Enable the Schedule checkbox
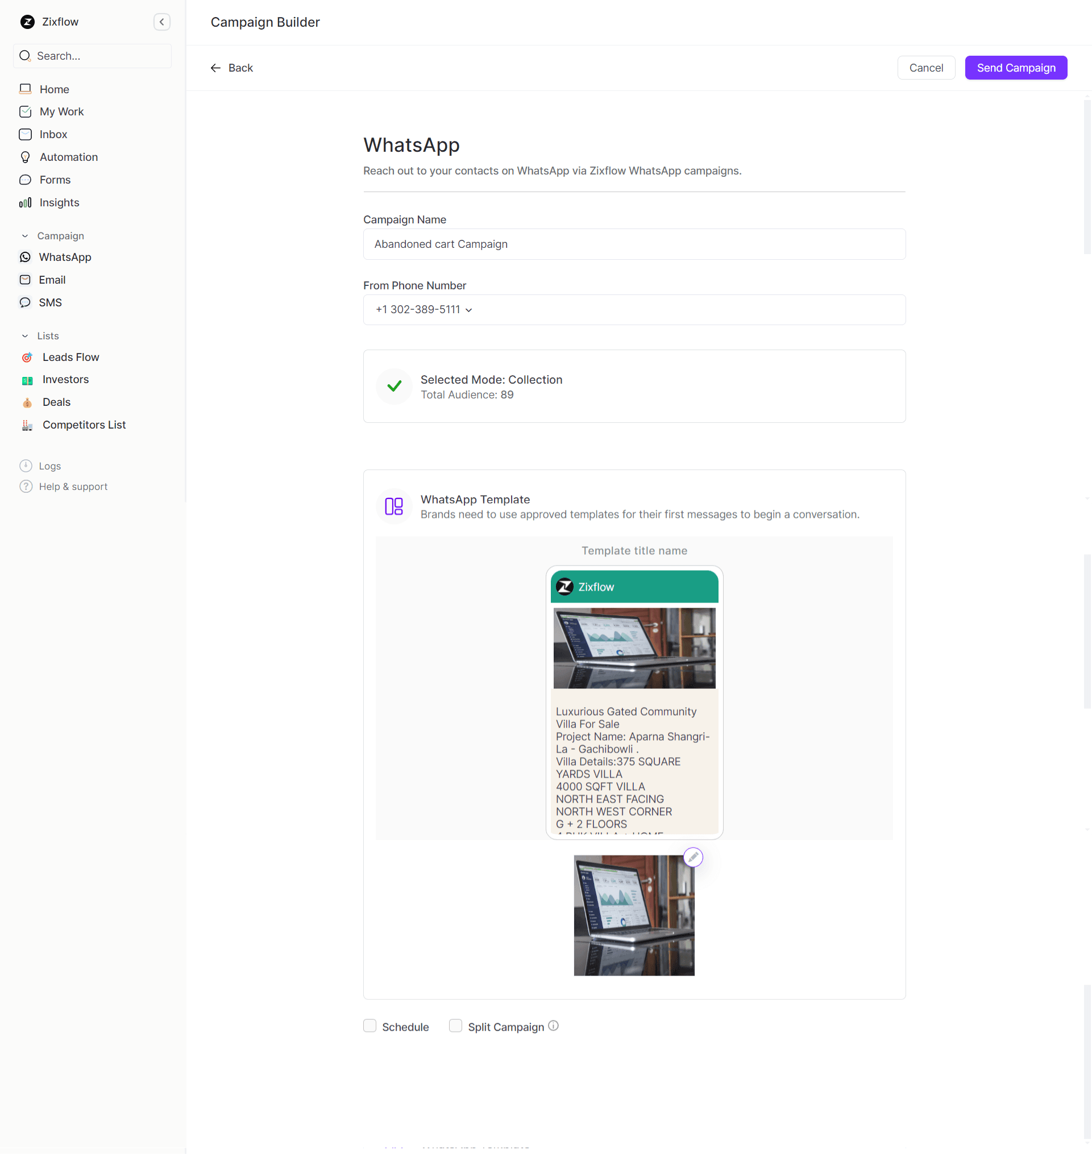Screen dimensions: 1092x1155 point(369,1026)
